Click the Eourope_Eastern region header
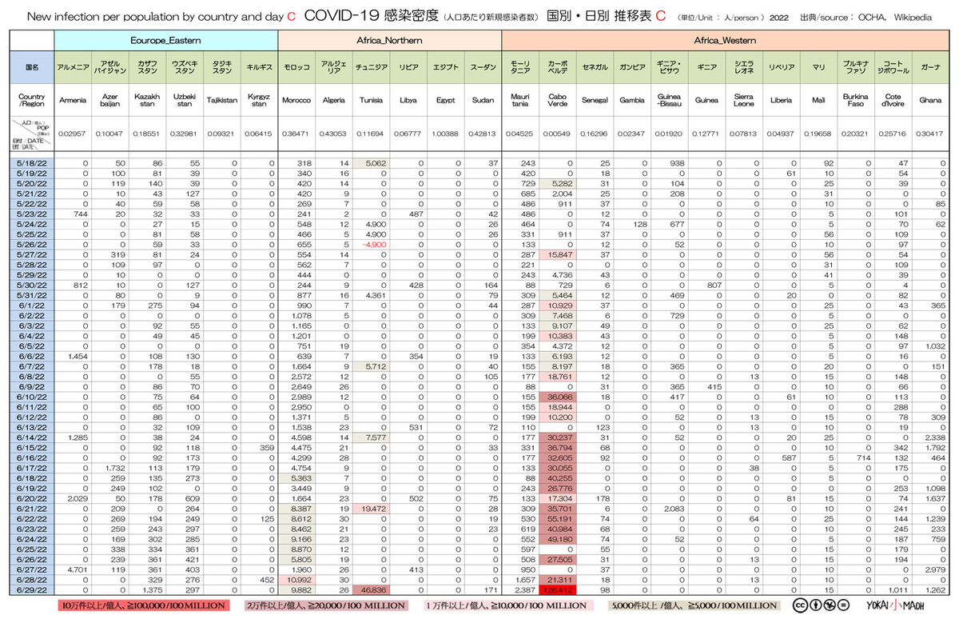 (165, 38)
